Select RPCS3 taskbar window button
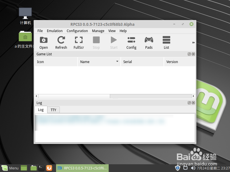 pos(83,168)
